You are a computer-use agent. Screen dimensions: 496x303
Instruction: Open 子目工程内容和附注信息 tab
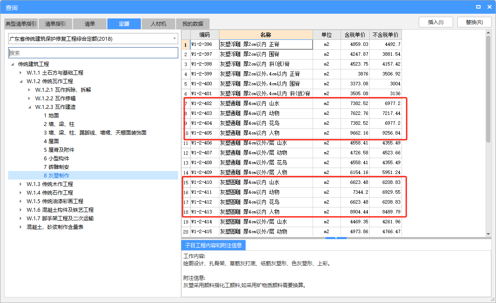pyautogui.click(x=213, y=245)
